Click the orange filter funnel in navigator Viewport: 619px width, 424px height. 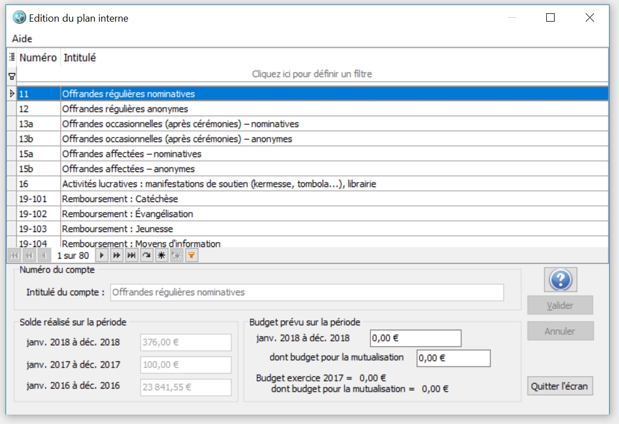192,255
